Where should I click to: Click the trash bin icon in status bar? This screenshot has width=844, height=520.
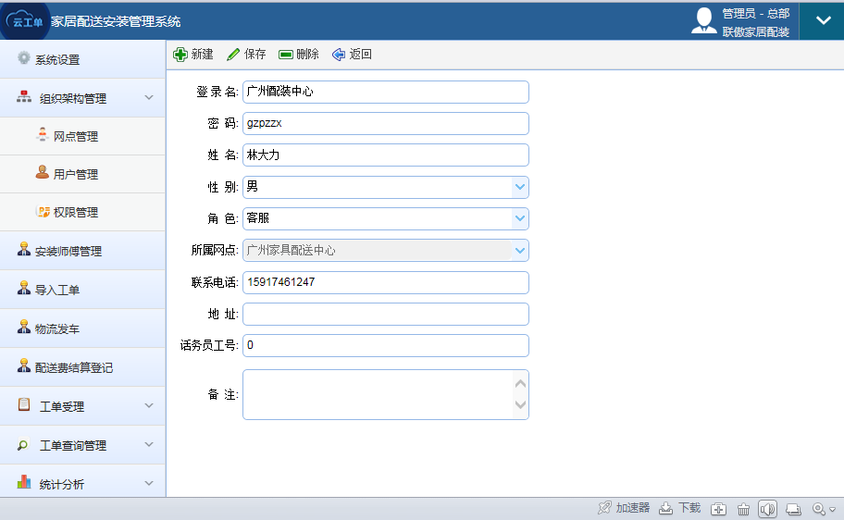(743, 509)
